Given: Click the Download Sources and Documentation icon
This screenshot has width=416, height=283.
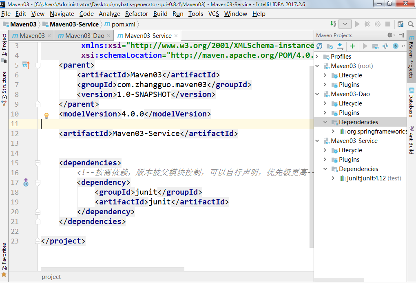Looking at the screenshot, I should point(340,46).
